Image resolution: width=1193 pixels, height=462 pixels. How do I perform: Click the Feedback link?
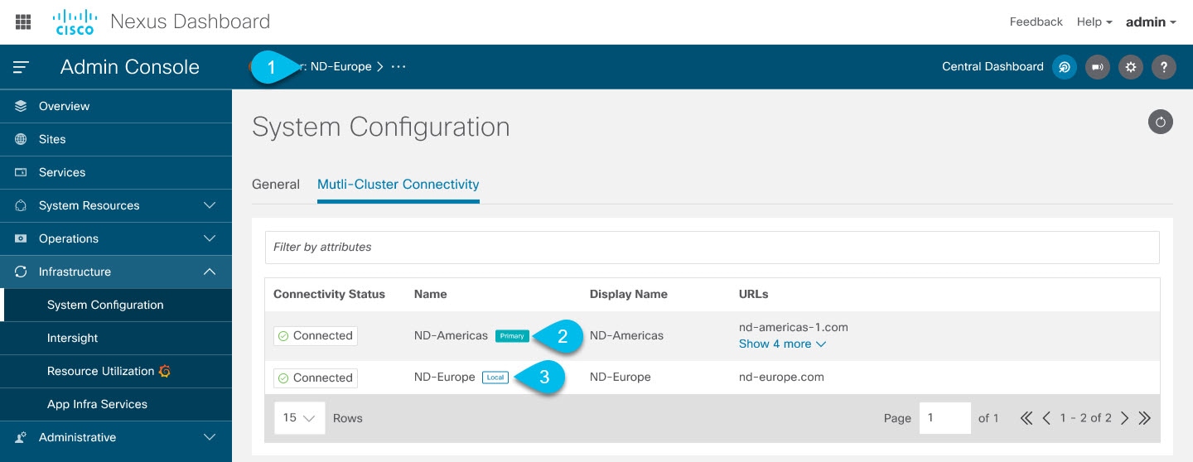tap(1036, 22)
